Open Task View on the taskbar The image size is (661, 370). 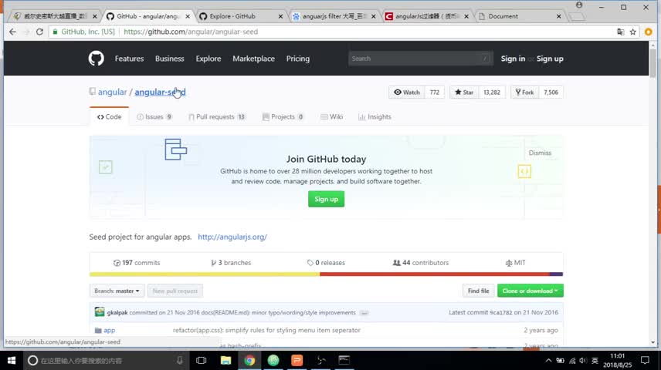coord(201,360)
